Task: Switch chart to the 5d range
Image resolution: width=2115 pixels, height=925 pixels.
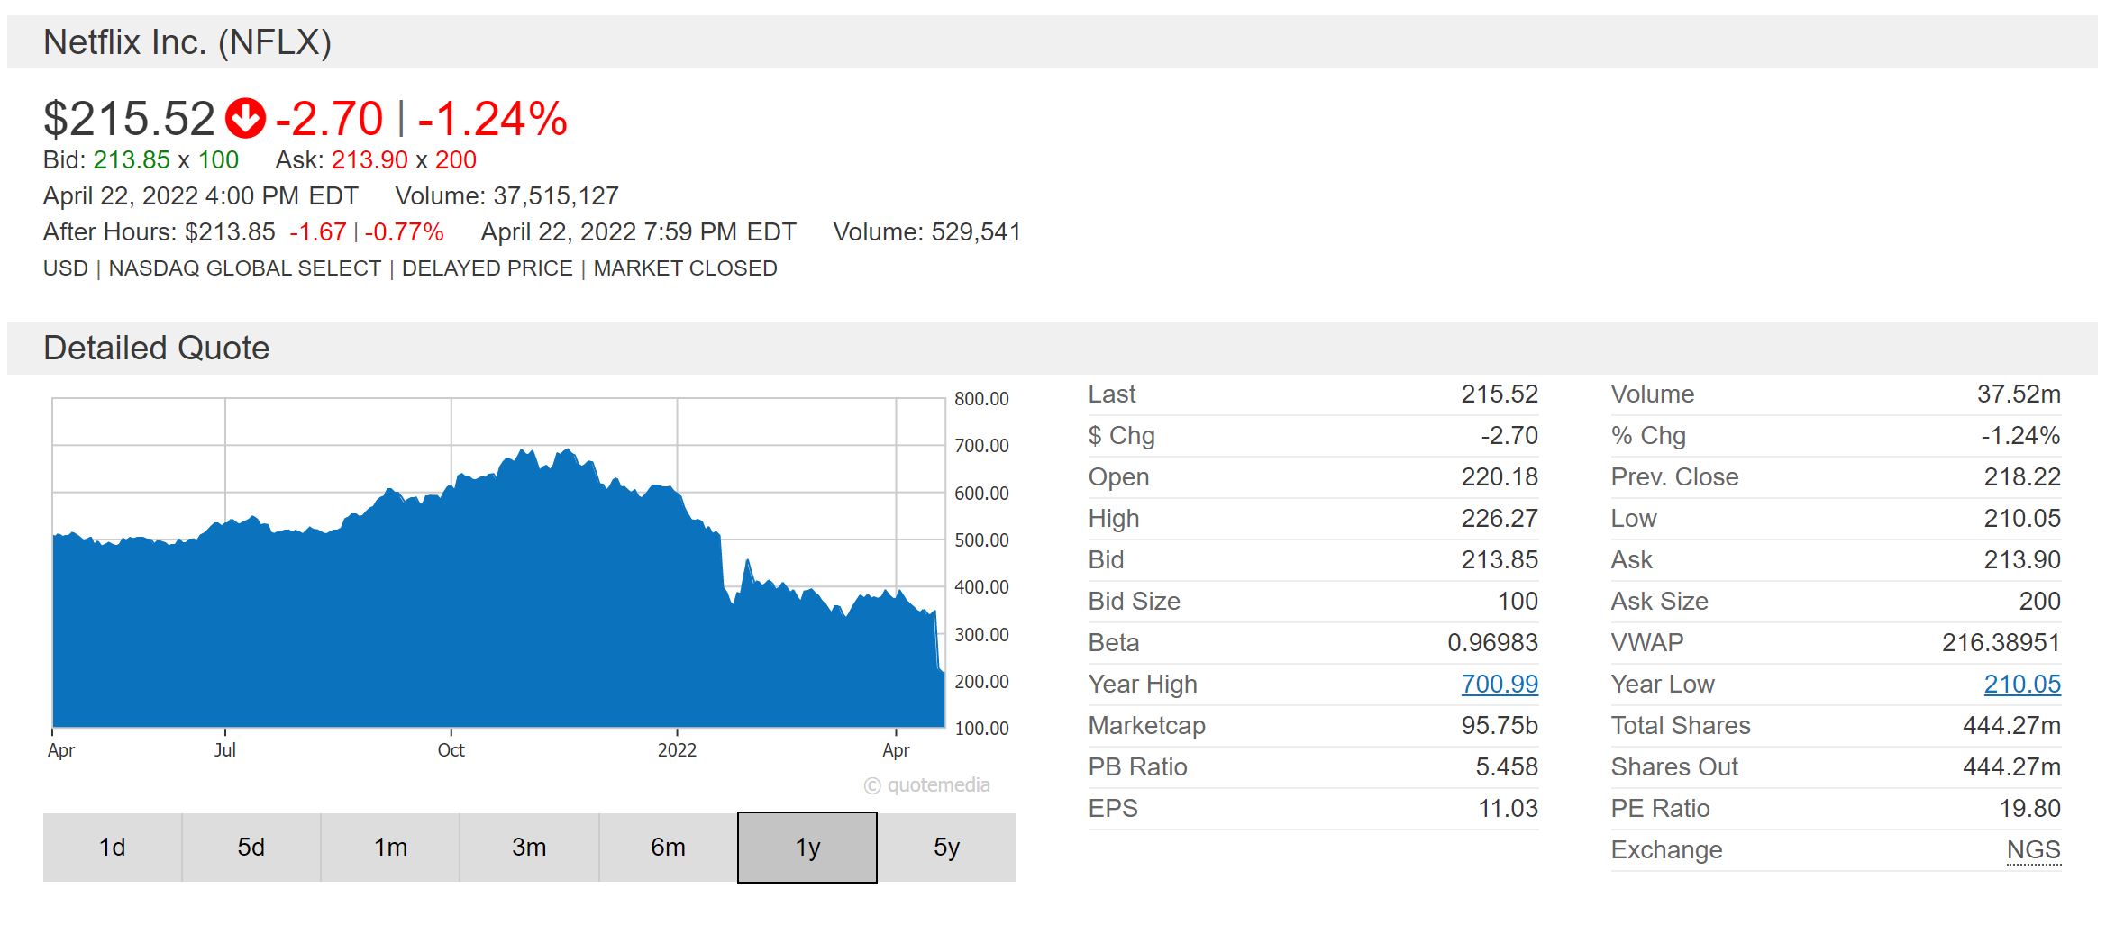Action: (x=251, y=848)
